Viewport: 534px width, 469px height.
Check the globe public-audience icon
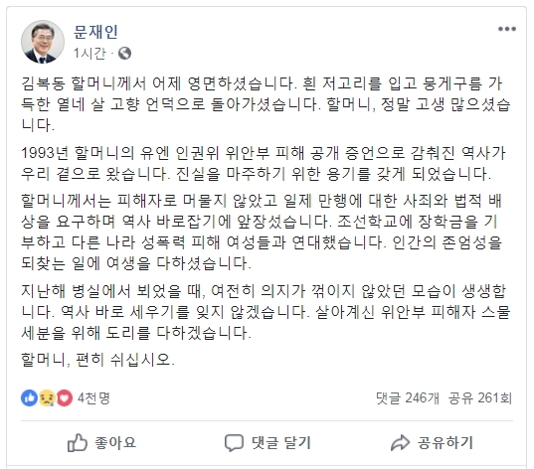pos(124,53)
